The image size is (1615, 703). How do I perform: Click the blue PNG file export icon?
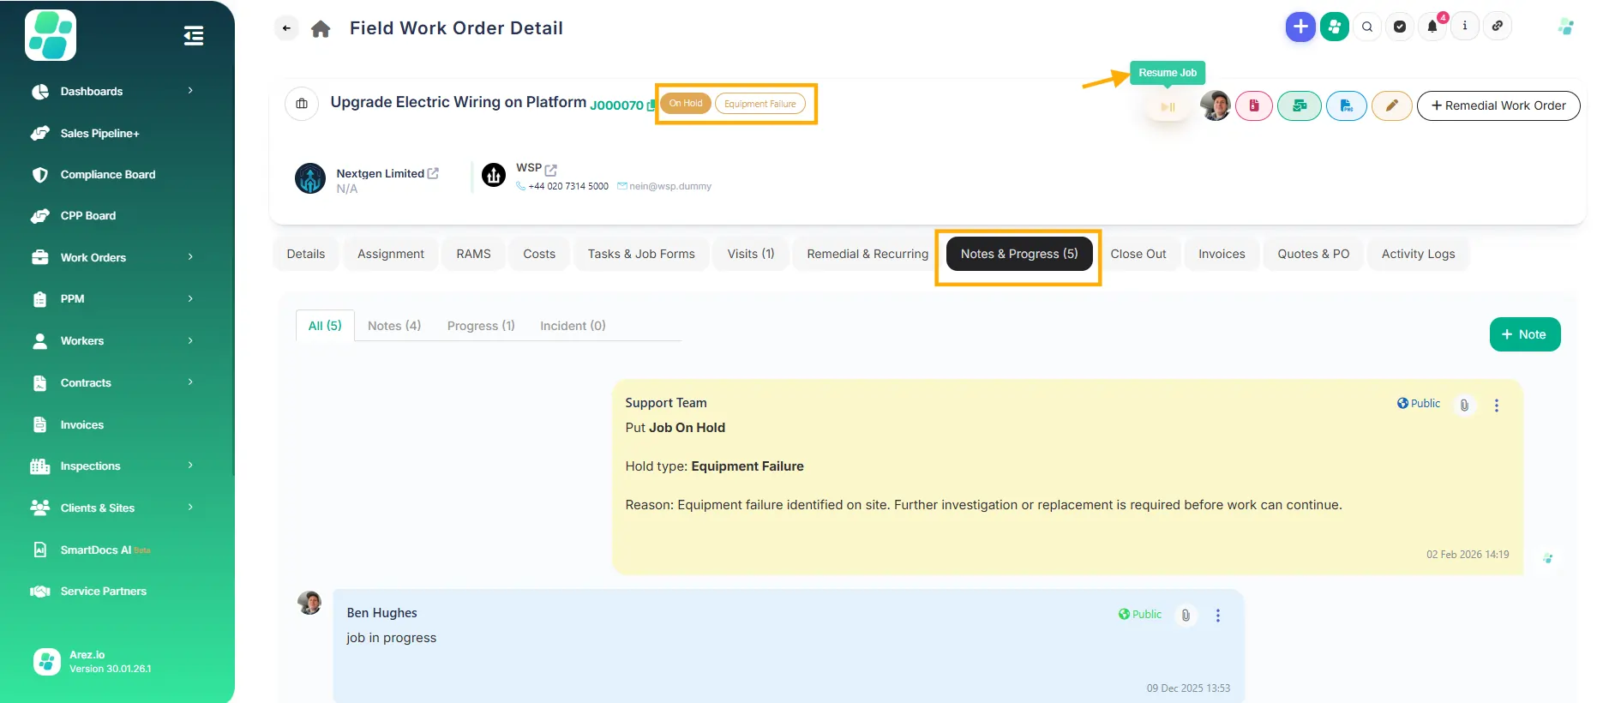1346,105
